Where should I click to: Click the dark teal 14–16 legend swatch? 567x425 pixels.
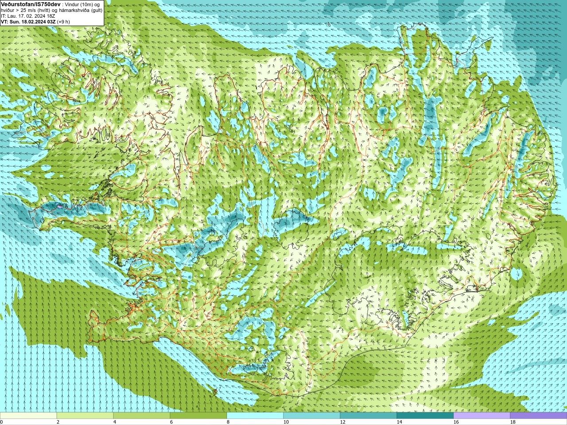(x=425, y=416)
